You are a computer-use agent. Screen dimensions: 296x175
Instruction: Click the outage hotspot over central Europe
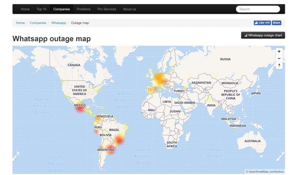159,78
